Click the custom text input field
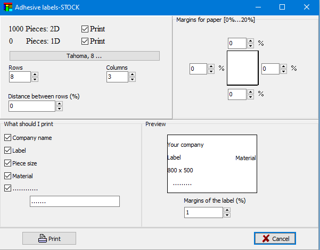 point(75,202)
